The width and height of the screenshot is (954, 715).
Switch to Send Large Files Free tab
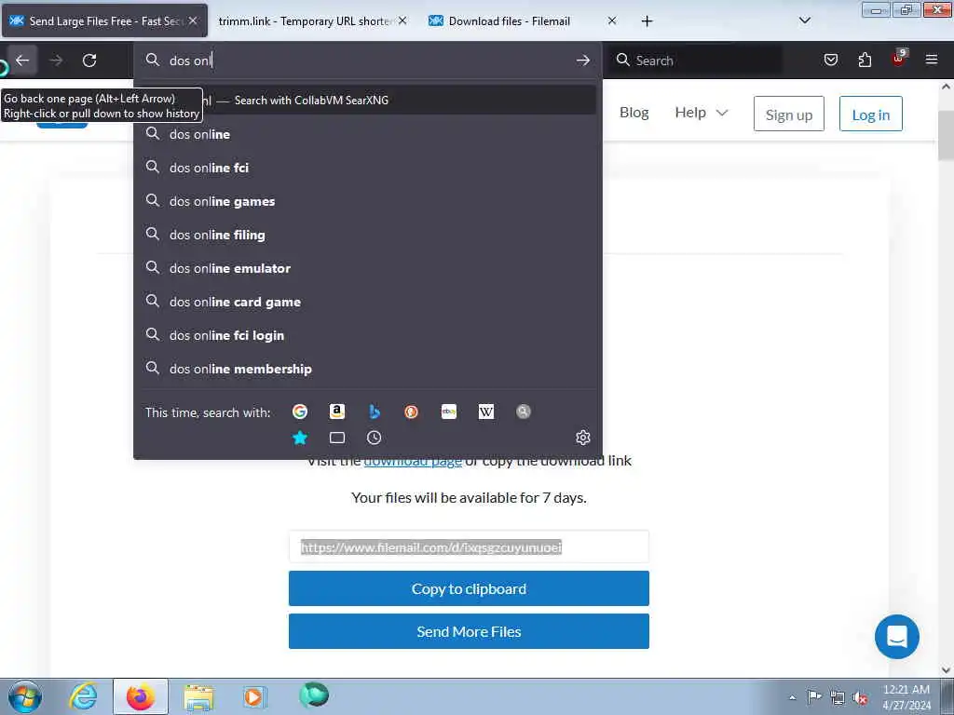(104, 21)
